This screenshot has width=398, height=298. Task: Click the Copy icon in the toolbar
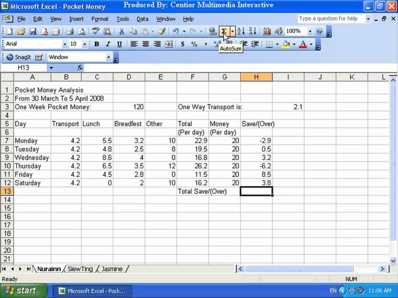133,31
